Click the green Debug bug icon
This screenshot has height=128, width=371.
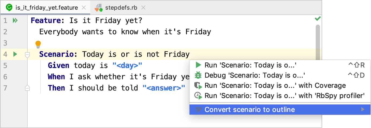(x=198, y=75)
